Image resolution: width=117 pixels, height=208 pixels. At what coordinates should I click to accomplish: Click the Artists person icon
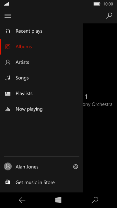pos(8,62)
